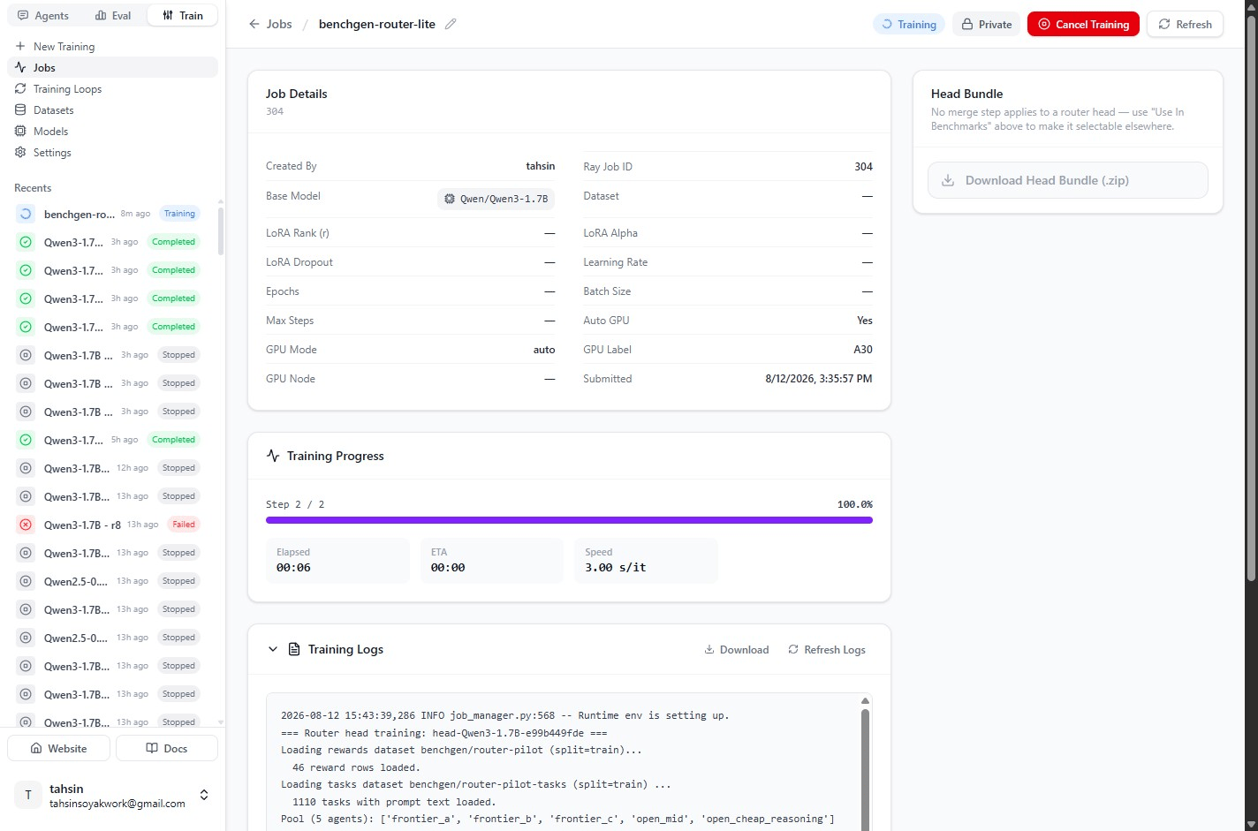
Task: Switch to the Eval tab
Action: click(x=113, y=15)
